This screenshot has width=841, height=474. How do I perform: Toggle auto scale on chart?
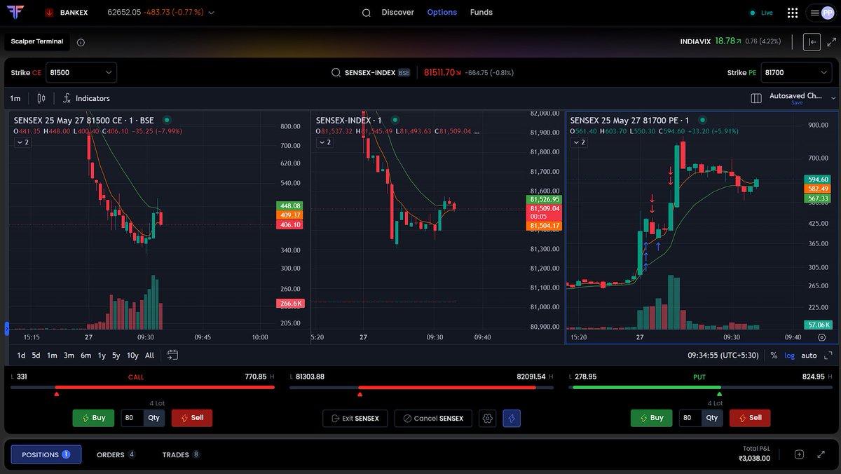pos(809,355)
